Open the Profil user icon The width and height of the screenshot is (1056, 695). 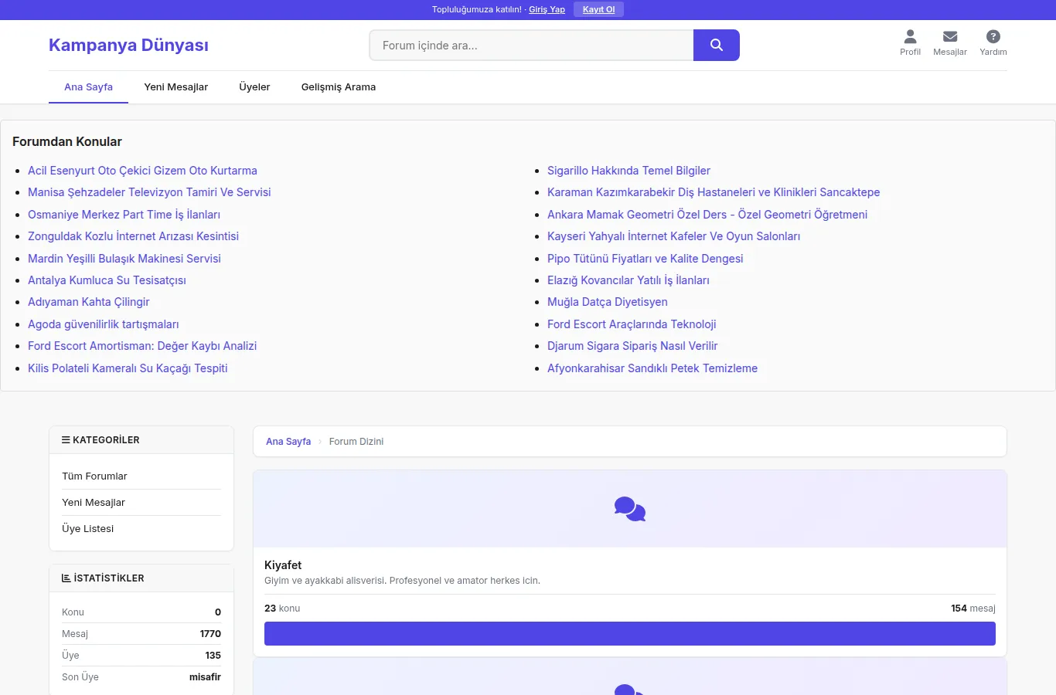pos(910,36)
